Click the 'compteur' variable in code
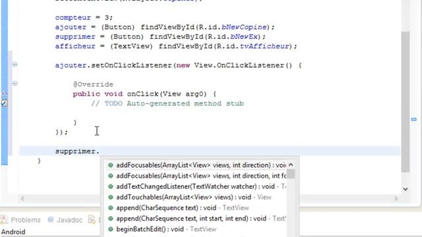This screenshot has width=422, height=237. click(73, 18)
